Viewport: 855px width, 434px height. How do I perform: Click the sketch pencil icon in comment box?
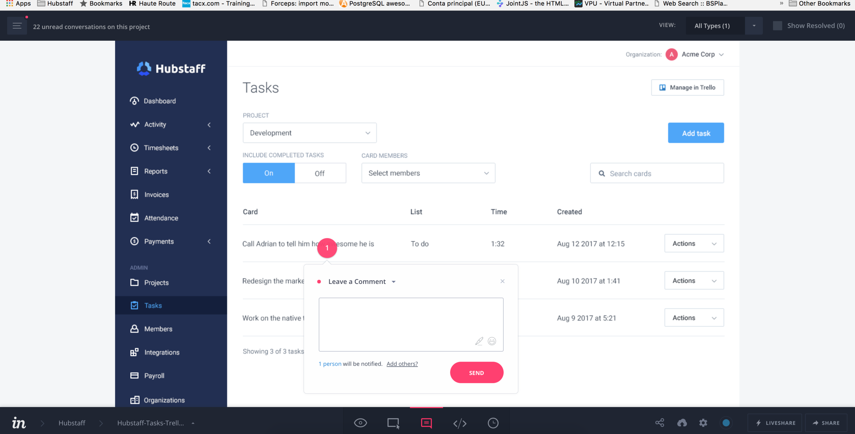479,341
